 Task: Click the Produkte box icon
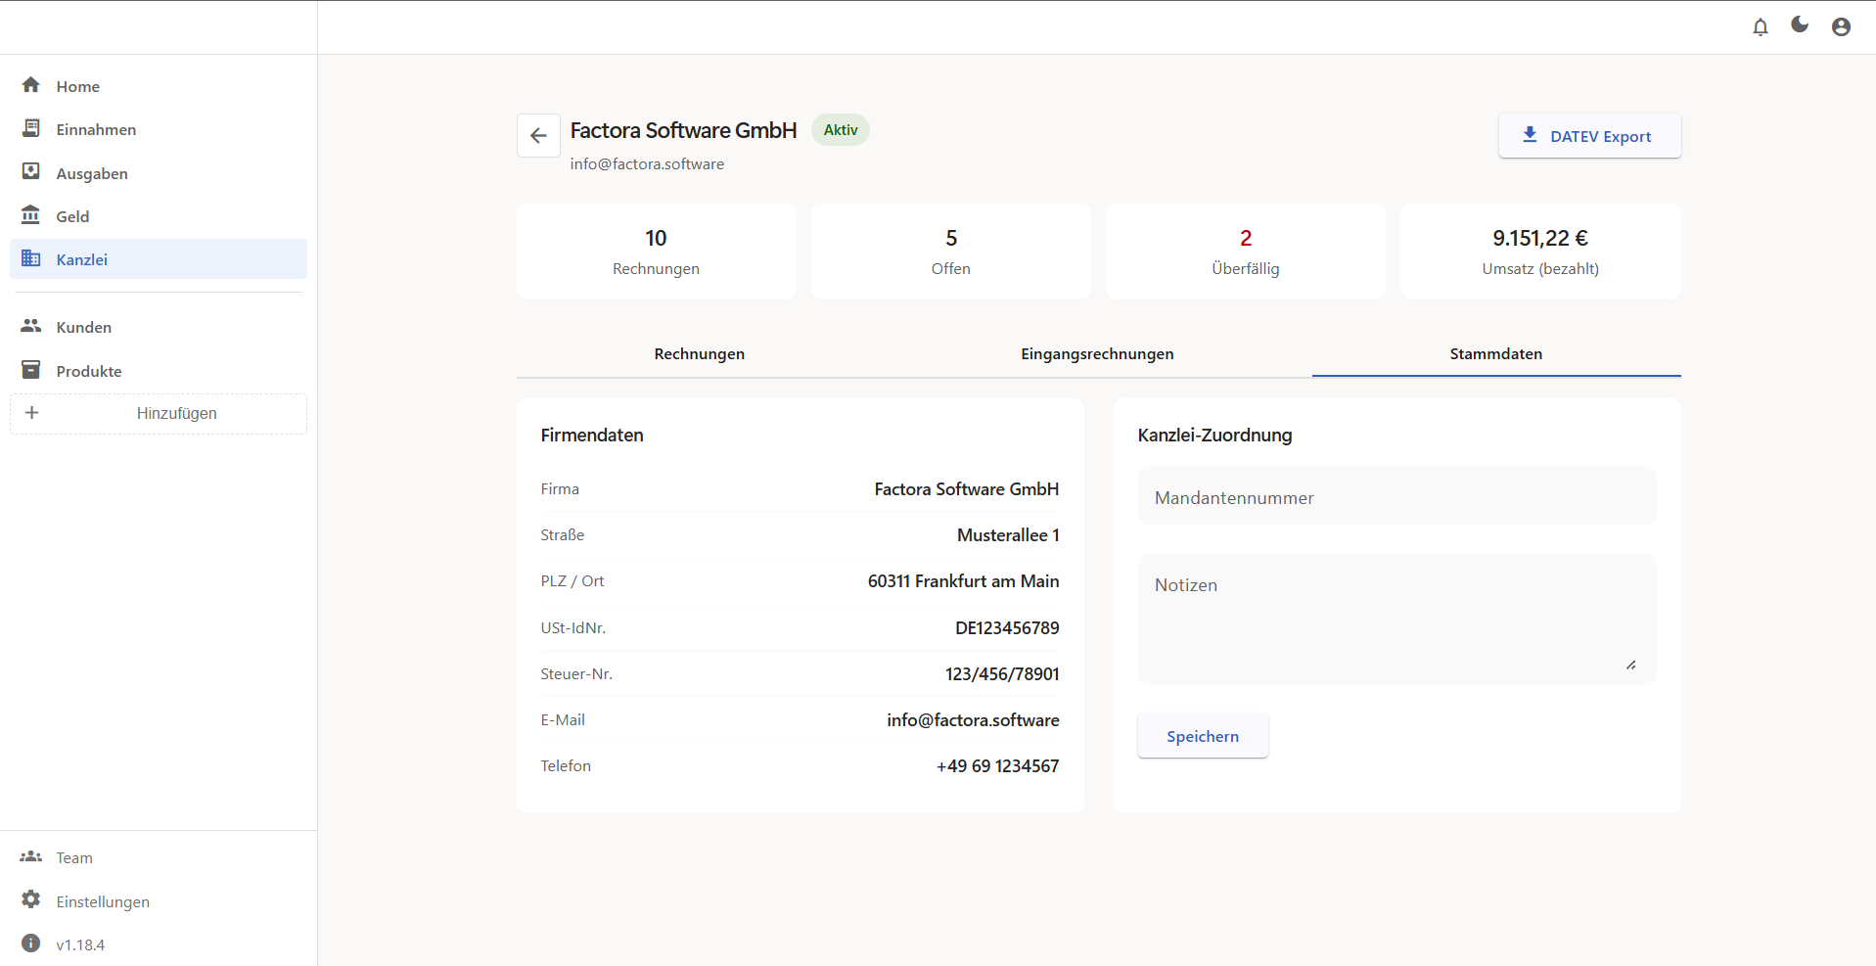31,370
